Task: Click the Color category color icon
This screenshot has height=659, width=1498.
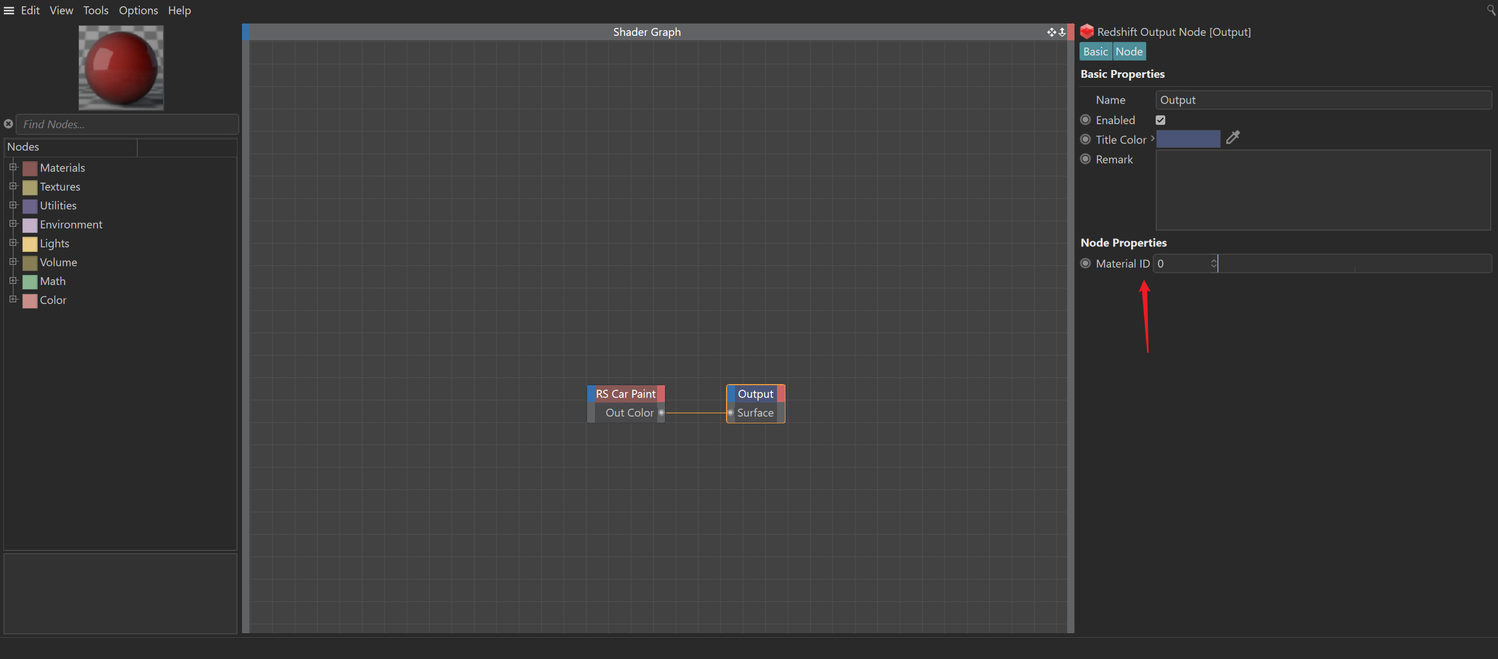Action: pyautogui.click(x=30, y=301)
